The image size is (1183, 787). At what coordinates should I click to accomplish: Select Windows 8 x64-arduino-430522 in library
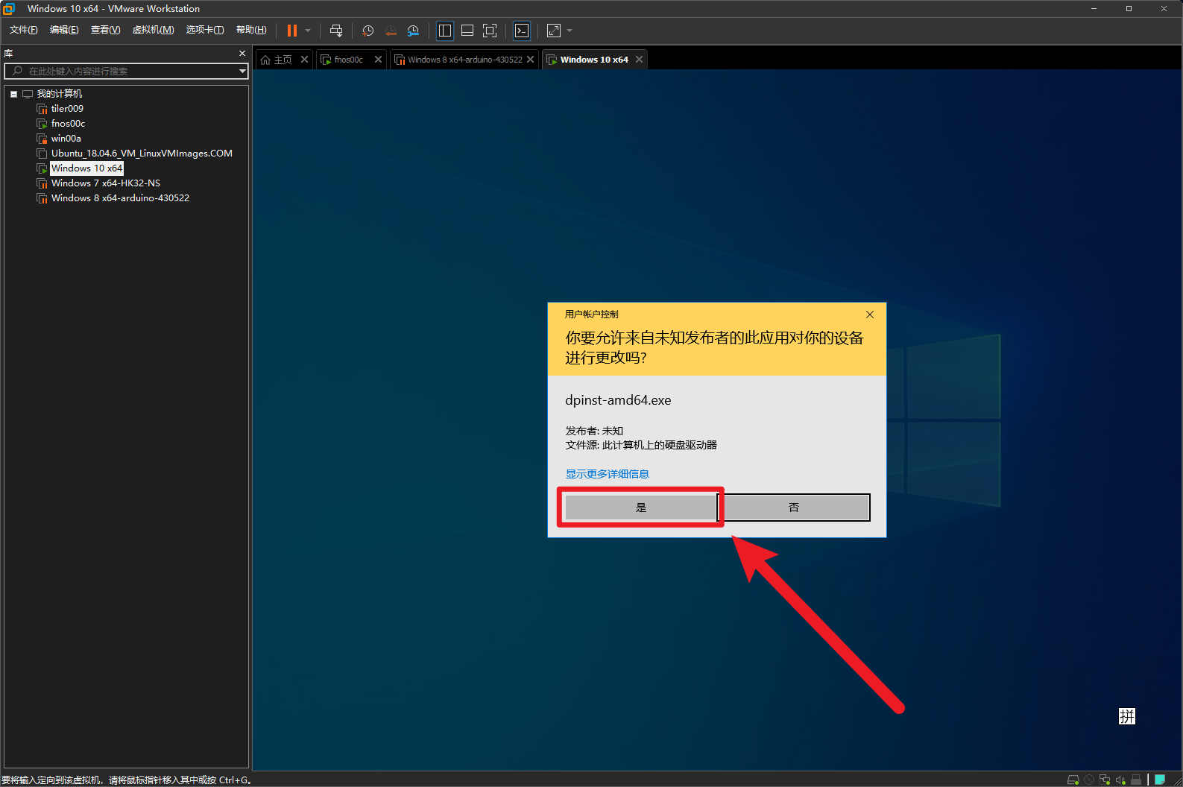click(x=120, y=198)
